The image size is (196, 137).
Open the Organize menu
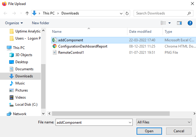coord(14,23)
